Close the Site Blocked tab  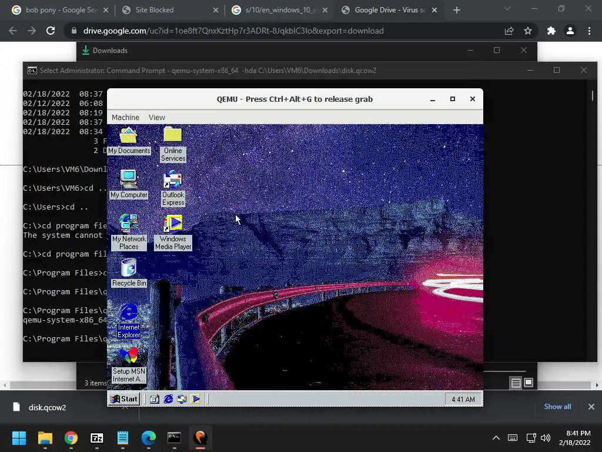tap(215, 10)
